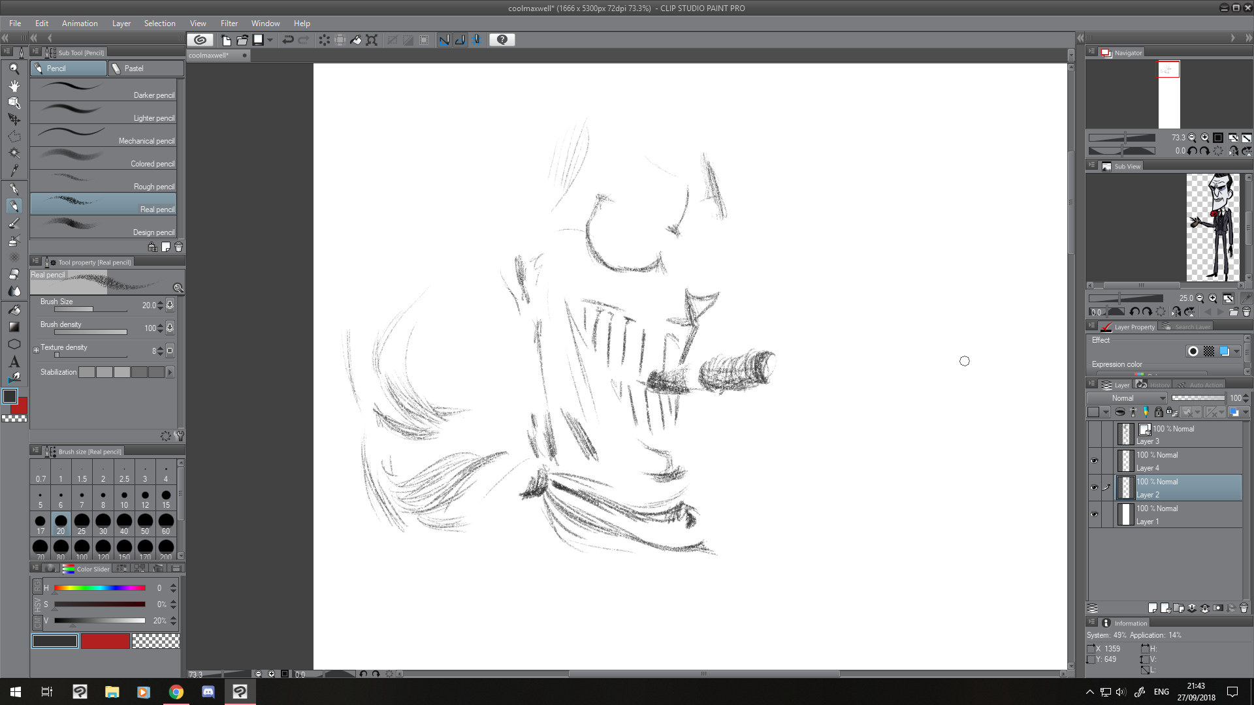Select the Eraser tool

pos(14,274)
